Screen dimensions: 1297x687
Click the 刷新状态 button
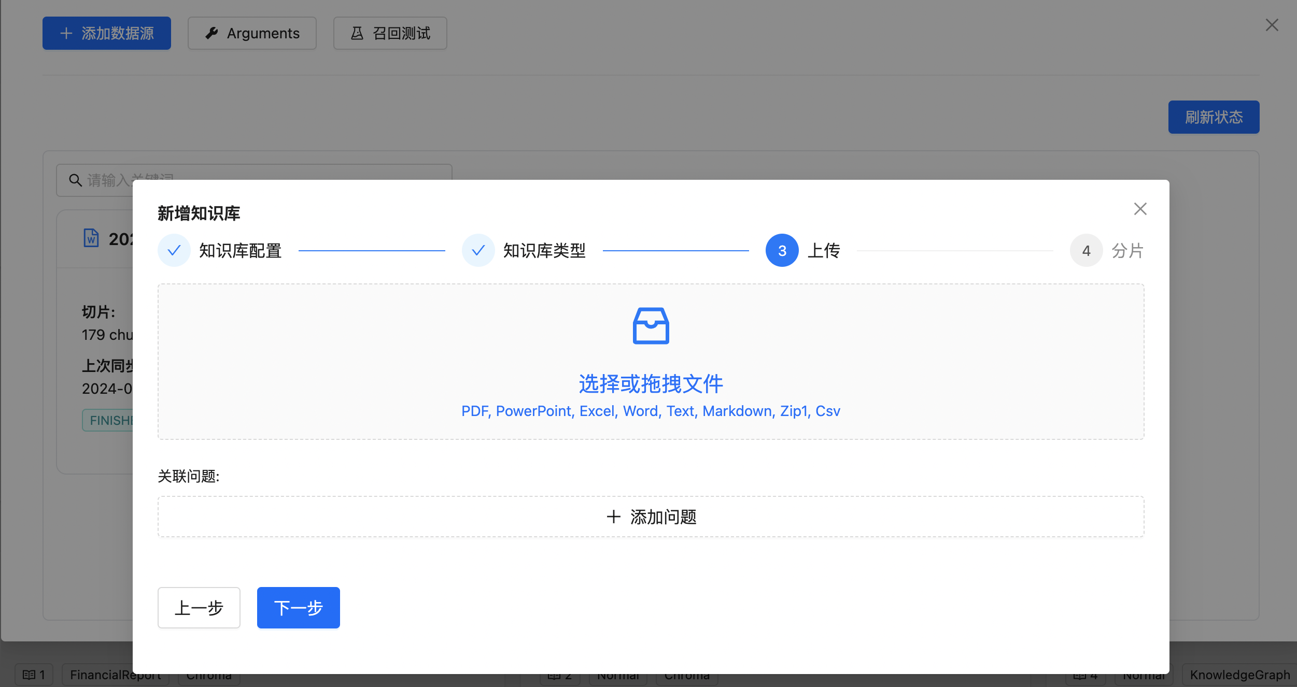pos(1214,117)
